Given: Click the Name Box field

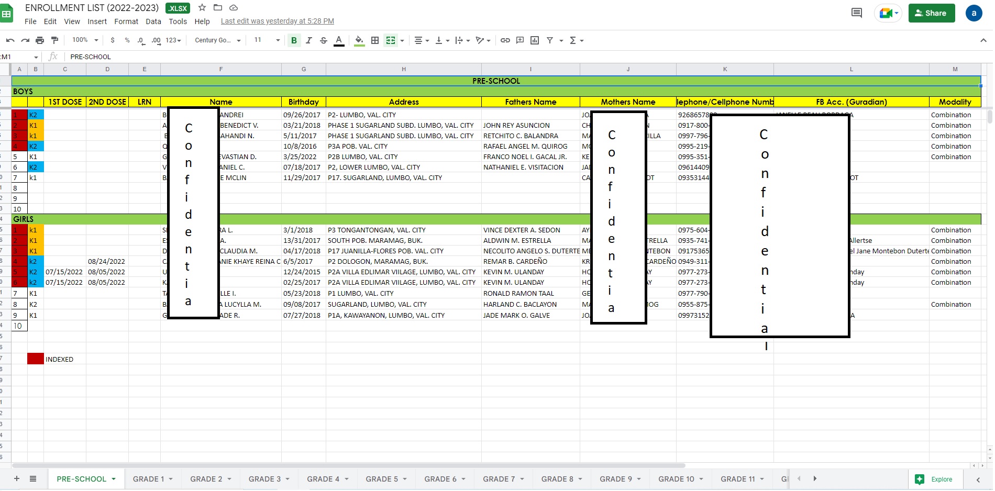Looking at the screenshot, I should click(20, 57).
